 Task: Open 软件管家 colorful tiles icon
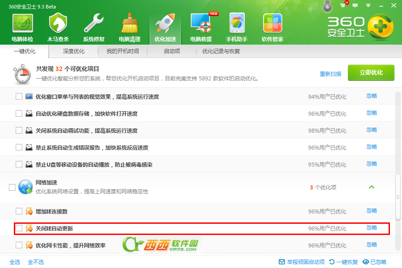(x=272, y=23)
